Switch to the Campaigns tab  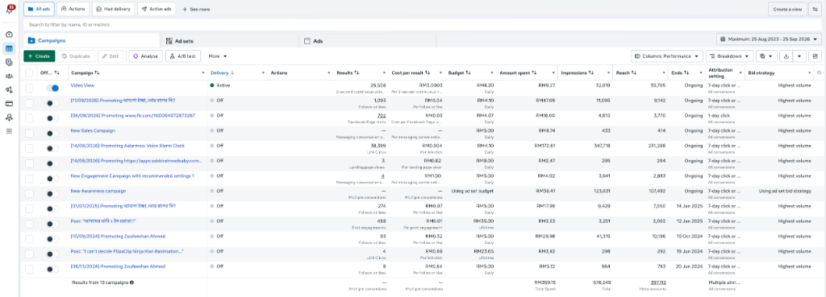pos(91,40)
